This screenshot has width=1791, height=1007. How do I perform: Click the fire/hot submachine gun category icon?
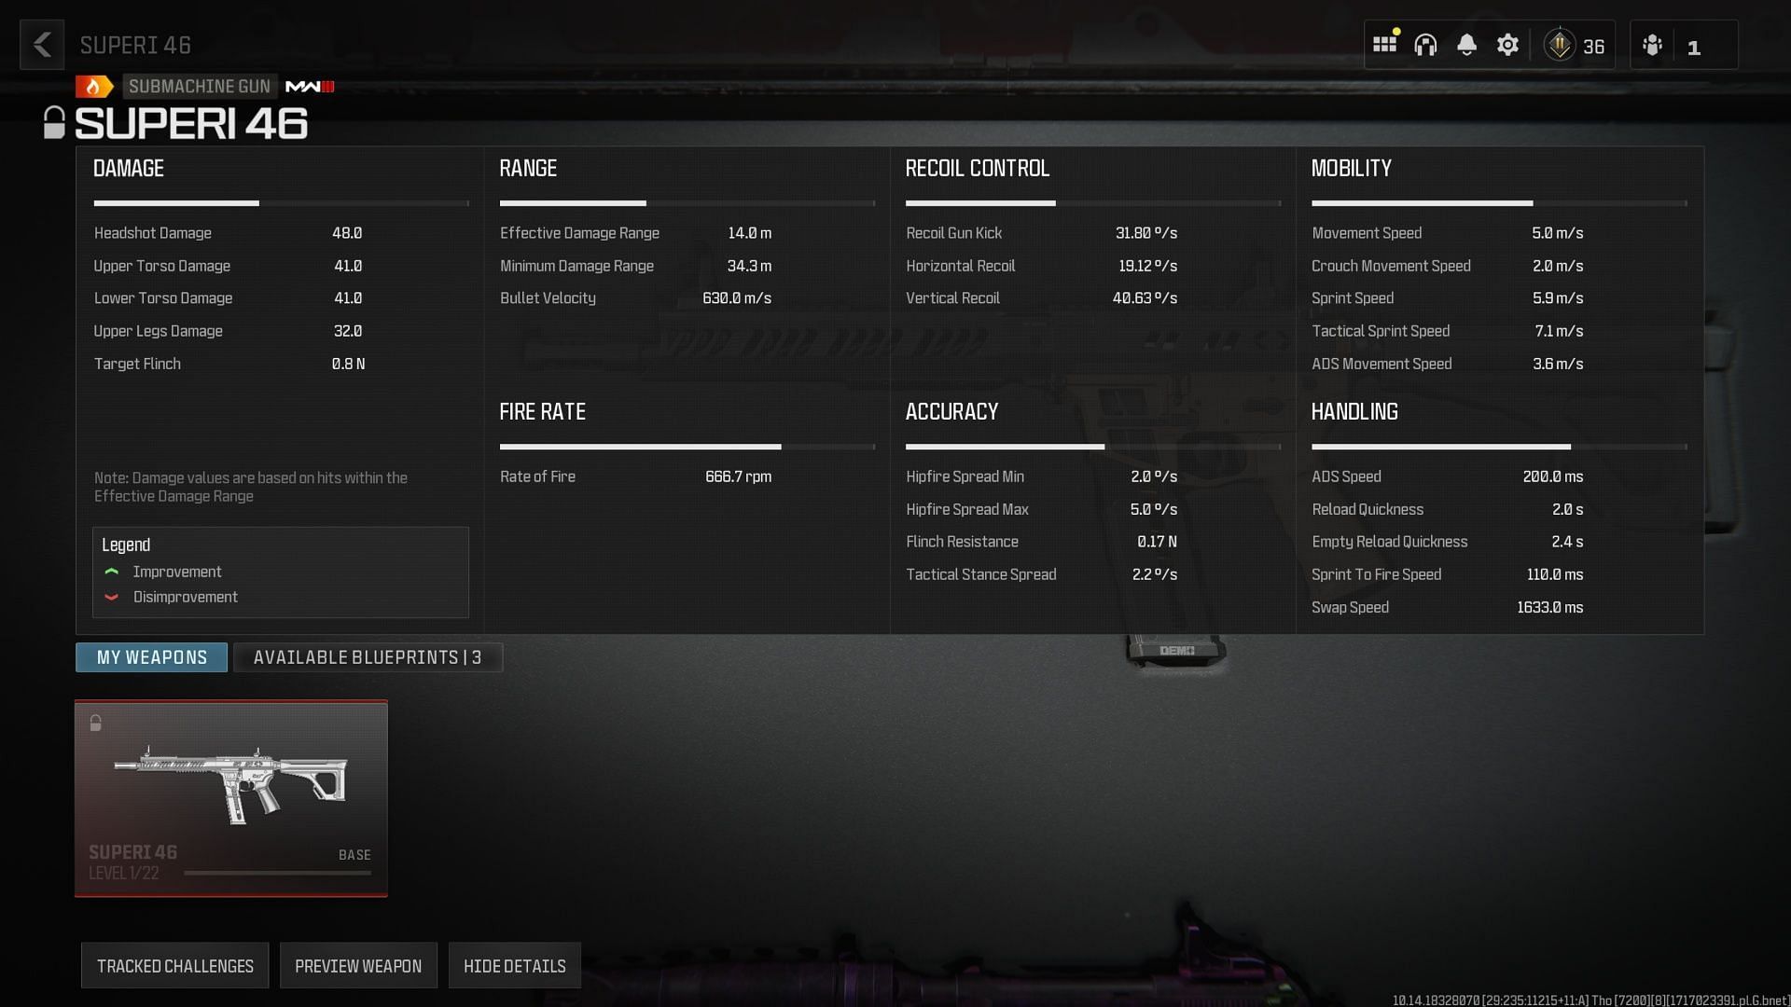pos(96,85)
